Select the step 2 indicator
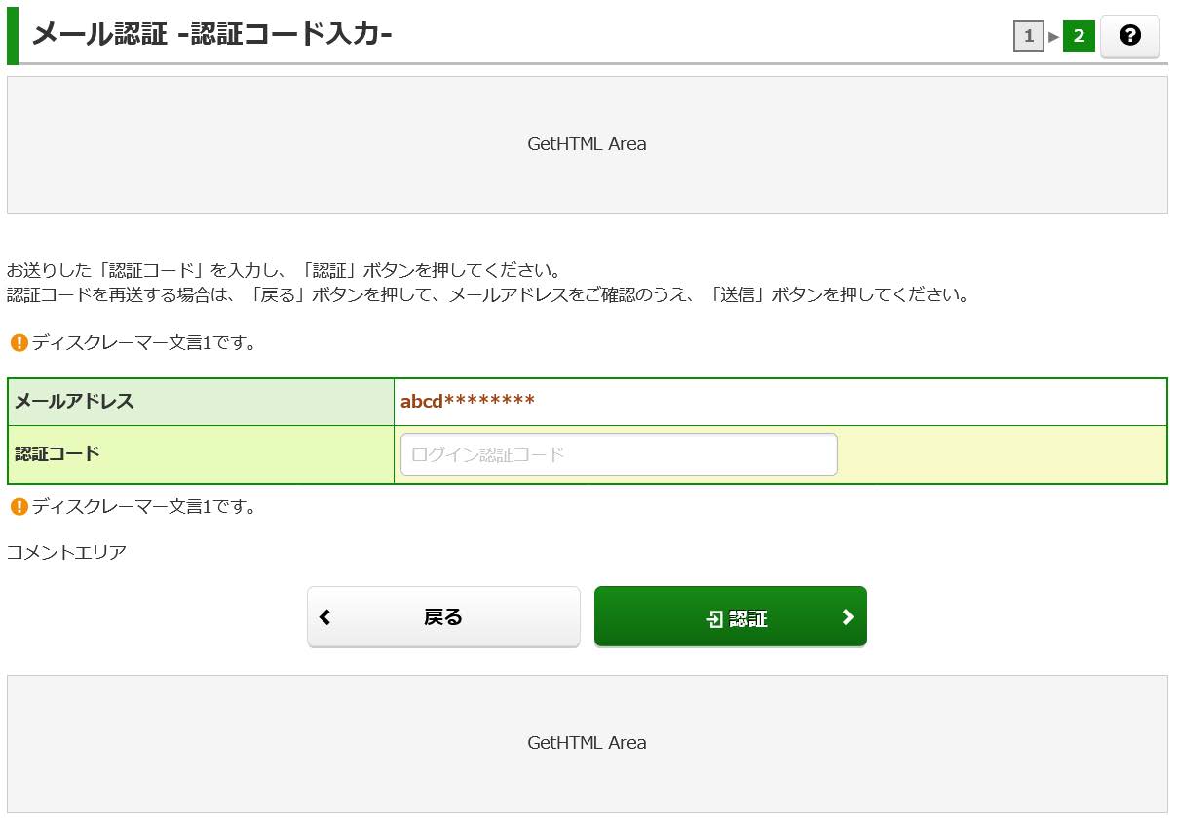This screenshot has width=1177, height=818. pyautogui.click(x=1079, y=37)
